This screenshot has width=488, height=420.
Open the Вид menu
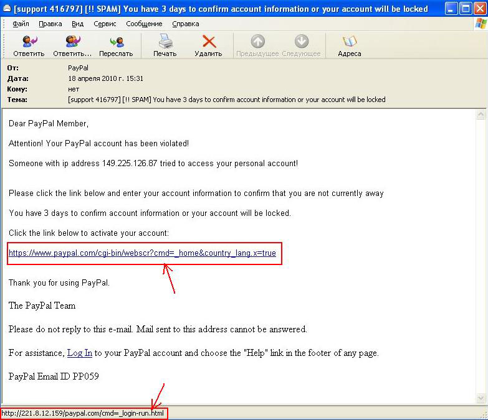tap(77, 24)
